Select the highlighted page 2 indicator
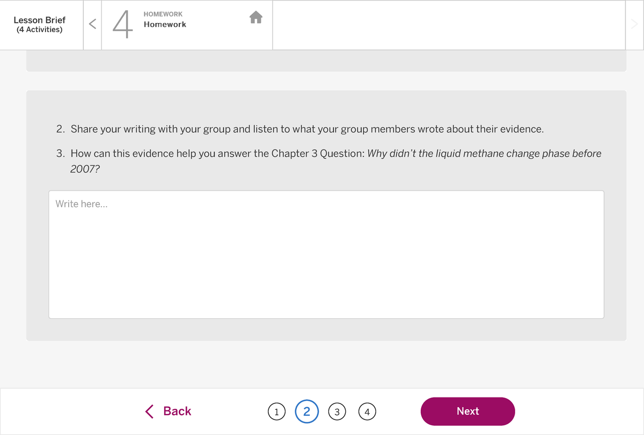The width and height of the screenshot is (644, 435). pos(306,411)
